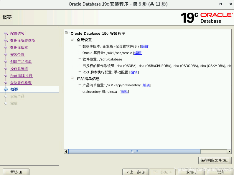Open the 数据库版本 step link
This screenshot has height=175, width=234.
click(x=19, y=48)
